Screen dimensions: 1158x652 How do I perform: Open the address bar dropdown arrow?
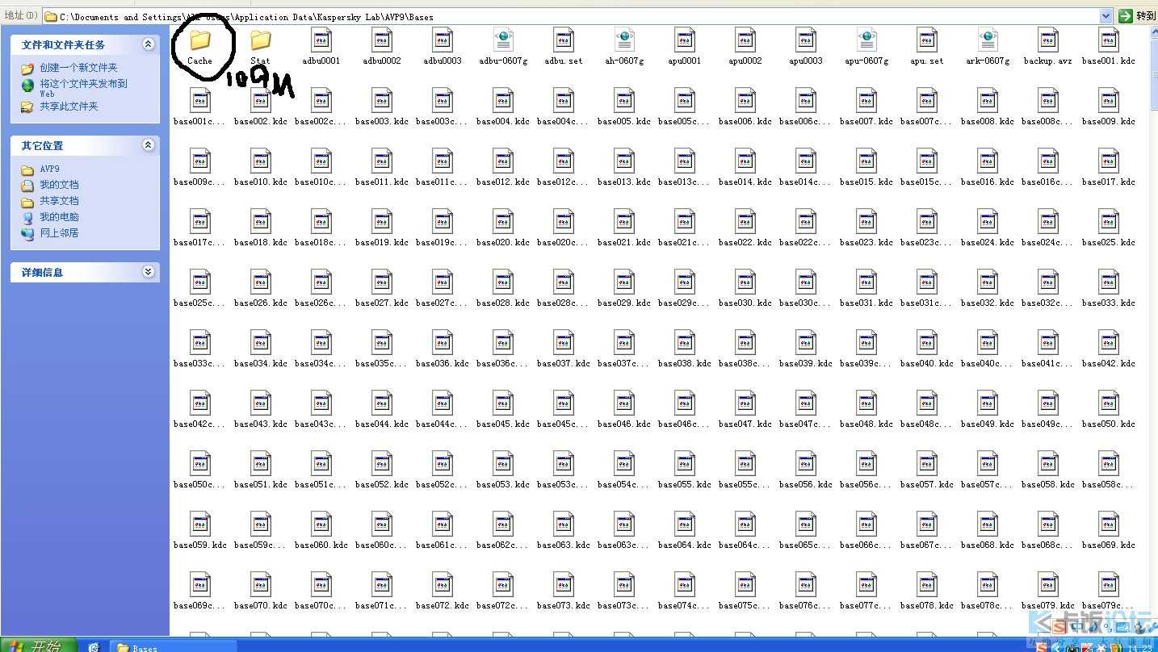tap(1106, 16)
